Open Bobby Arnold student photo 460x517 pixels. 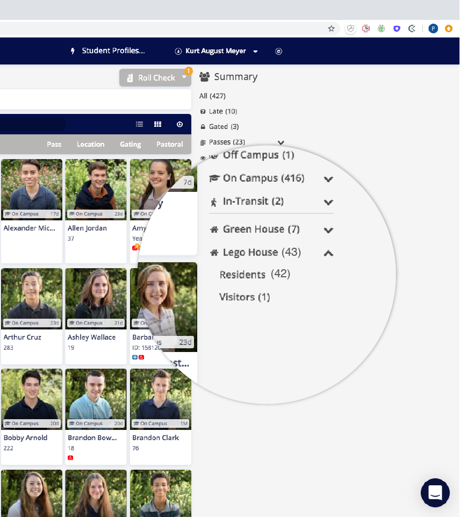click(x=32, y=399)
